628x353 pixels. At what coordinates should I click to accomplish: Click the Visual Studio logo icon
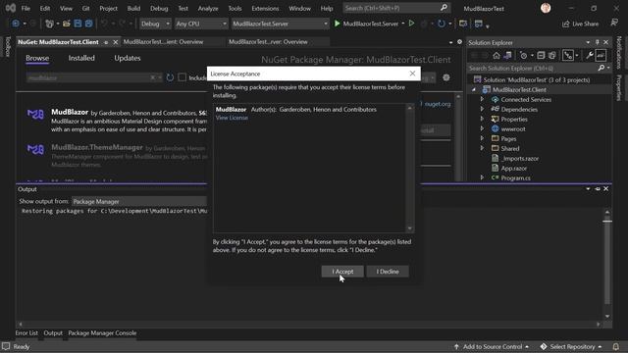(x=11, y=8)
